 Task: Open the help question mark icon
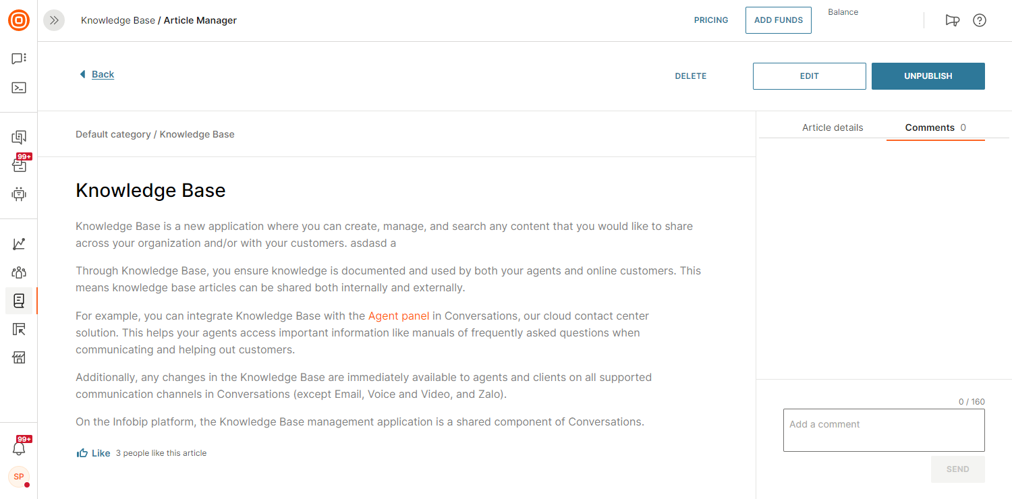pos(980,20)
